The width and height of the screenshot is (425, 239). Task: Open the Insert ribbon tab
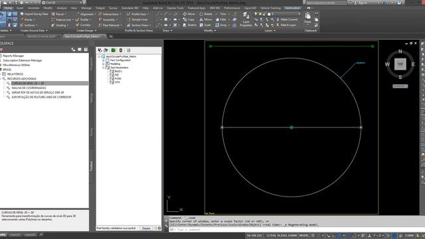point(20,8)
